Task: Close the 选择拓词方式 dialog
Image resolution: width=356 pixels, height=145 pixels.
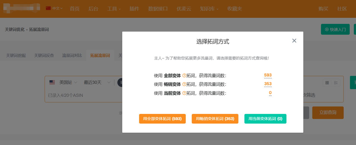Action: tap(294, 41)
